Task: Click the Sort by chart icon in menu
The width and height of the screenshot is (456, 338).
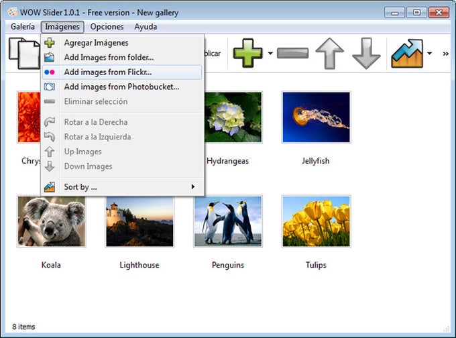Action: tap(50, 186)
